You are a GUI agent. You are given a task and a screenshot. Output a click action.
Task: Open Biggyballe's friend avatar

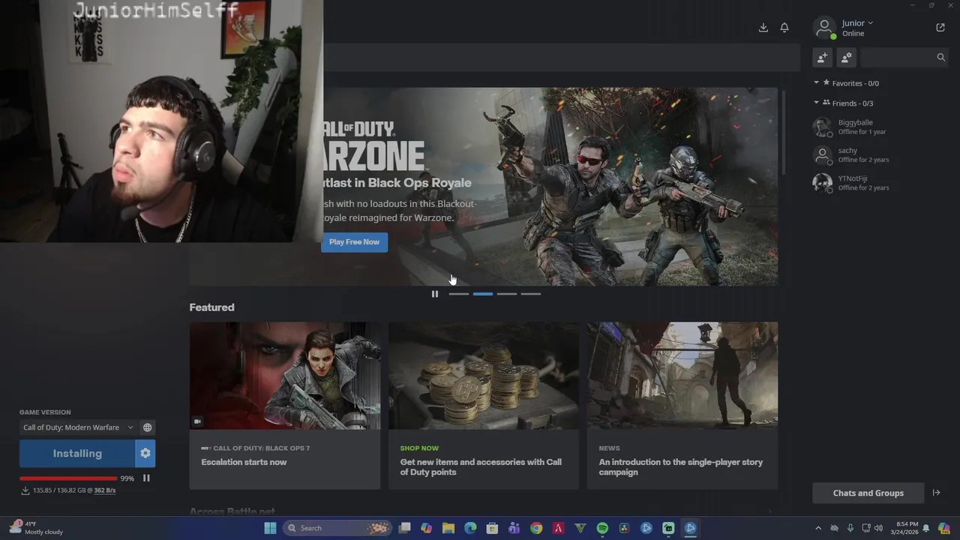823,127
